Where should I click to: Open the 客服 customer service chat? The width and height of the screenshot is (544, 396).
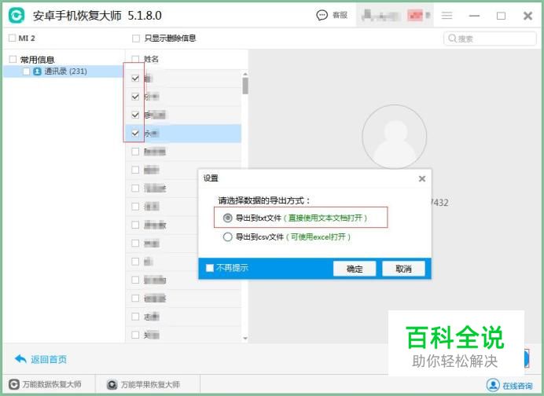click(331, 15)
